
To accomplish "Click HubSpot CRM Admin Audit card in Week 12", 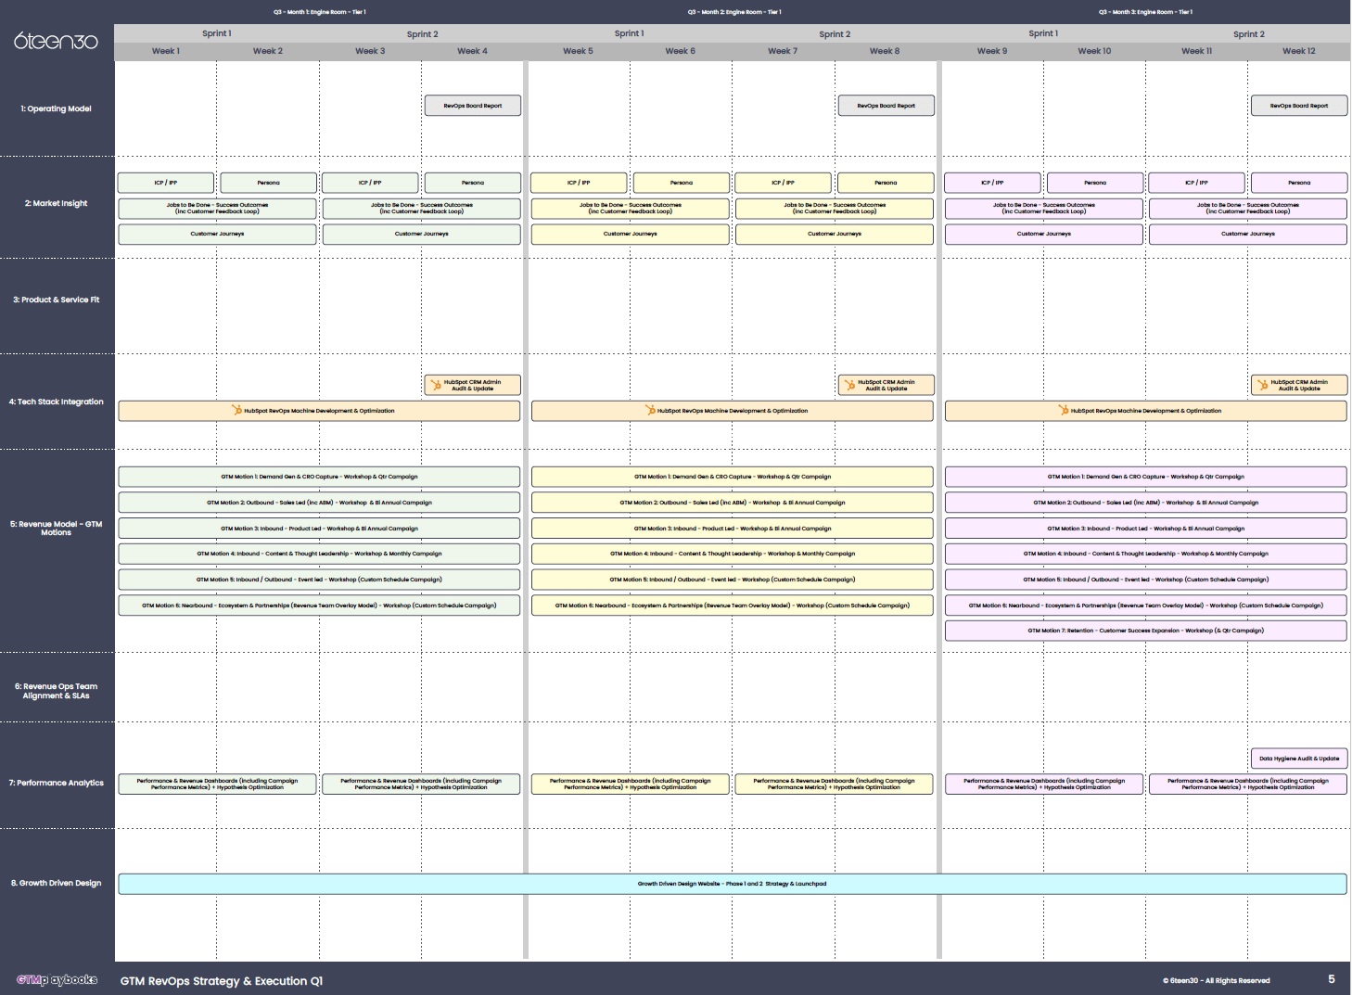I will [x=1299, y=385].
